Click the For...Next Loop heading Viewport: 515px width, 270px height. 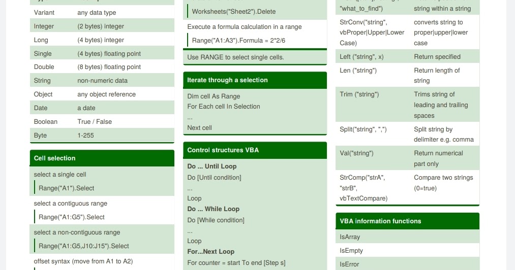click(211, 252)
